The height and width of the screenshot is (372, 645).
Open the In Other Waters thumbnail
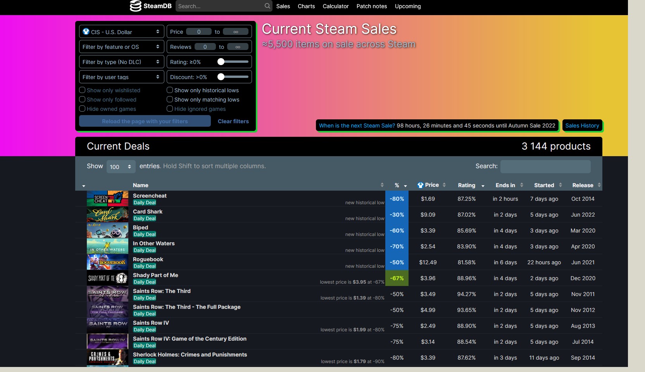(107, 246)
